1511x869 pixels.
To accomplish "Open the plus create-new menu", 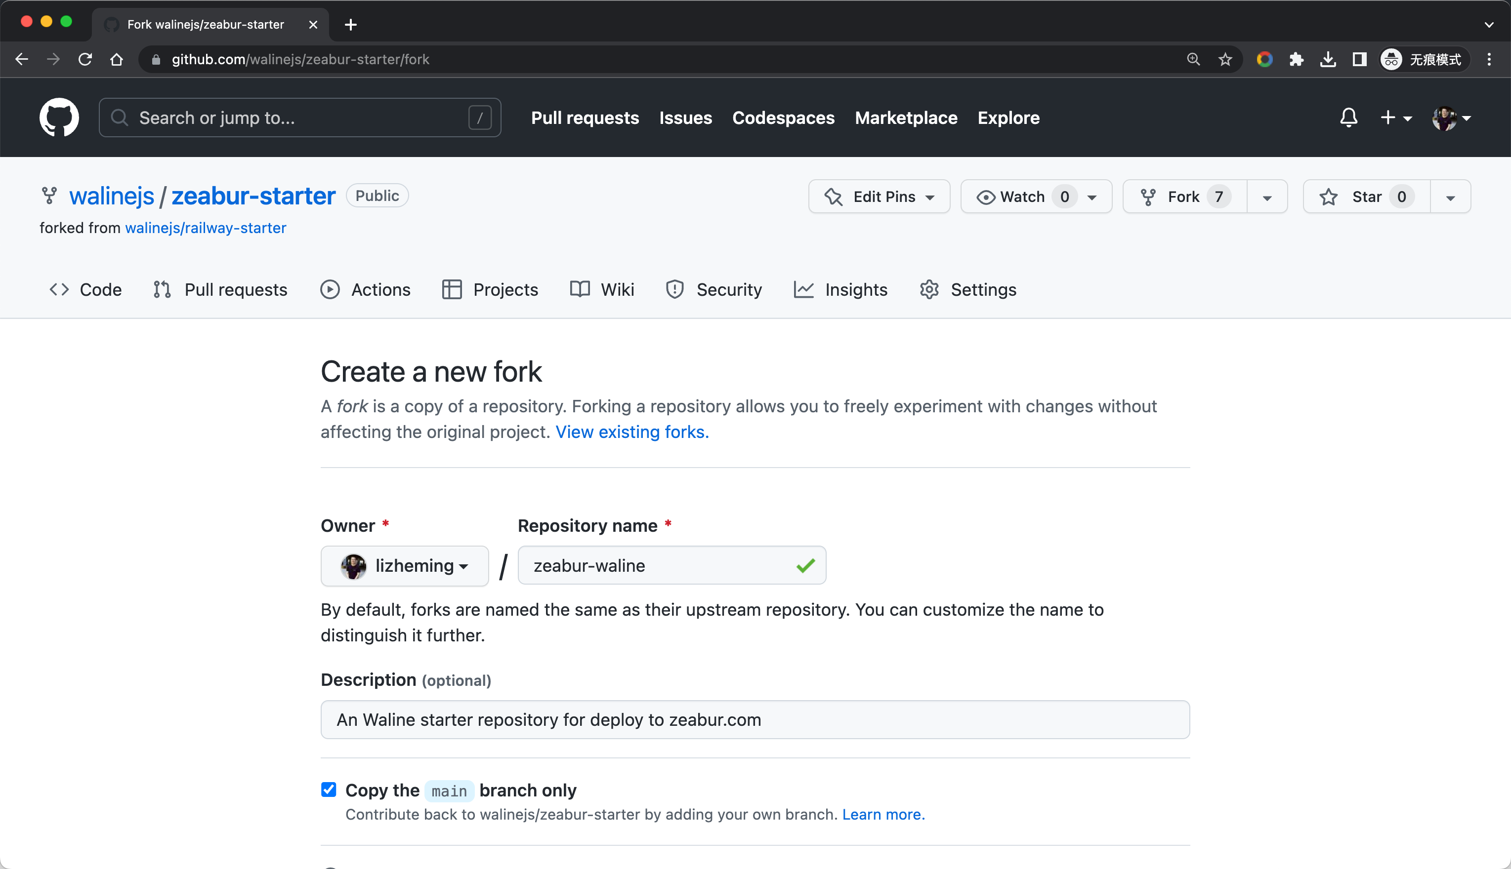I will [1395, 118].
